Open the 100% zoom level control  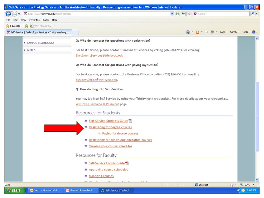coord(247,185)
